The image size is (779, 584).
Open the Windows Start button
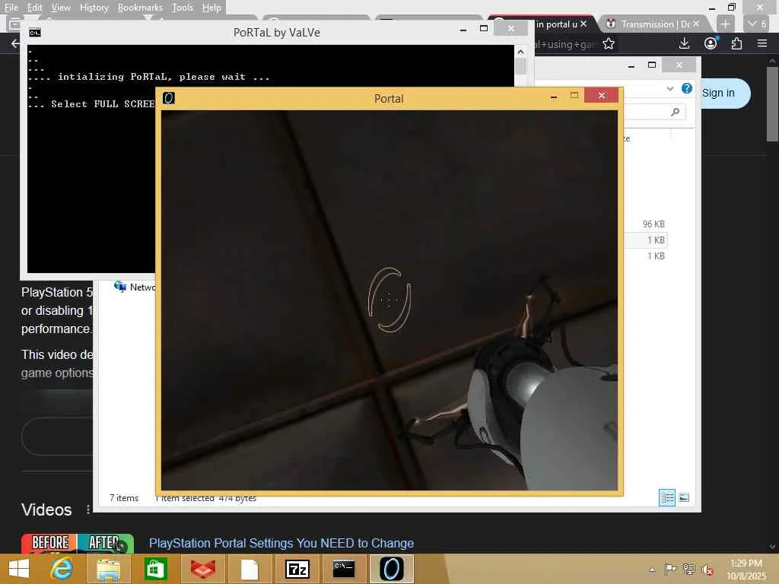click(x=18, y=569)
